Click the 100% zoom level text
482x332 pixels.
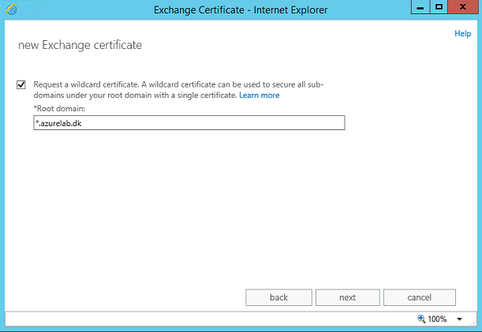(437, 319)
